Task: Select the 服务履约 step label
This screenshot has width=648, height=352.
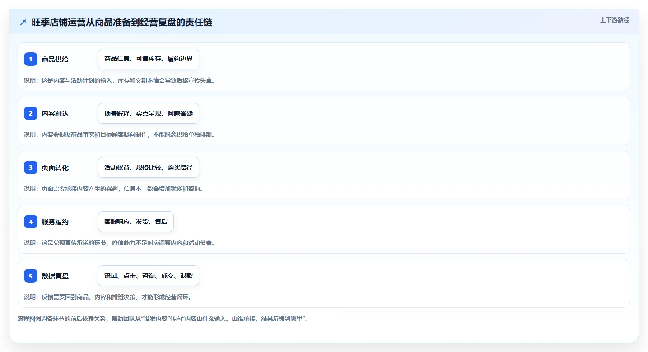Action: (x=55, y=222)
